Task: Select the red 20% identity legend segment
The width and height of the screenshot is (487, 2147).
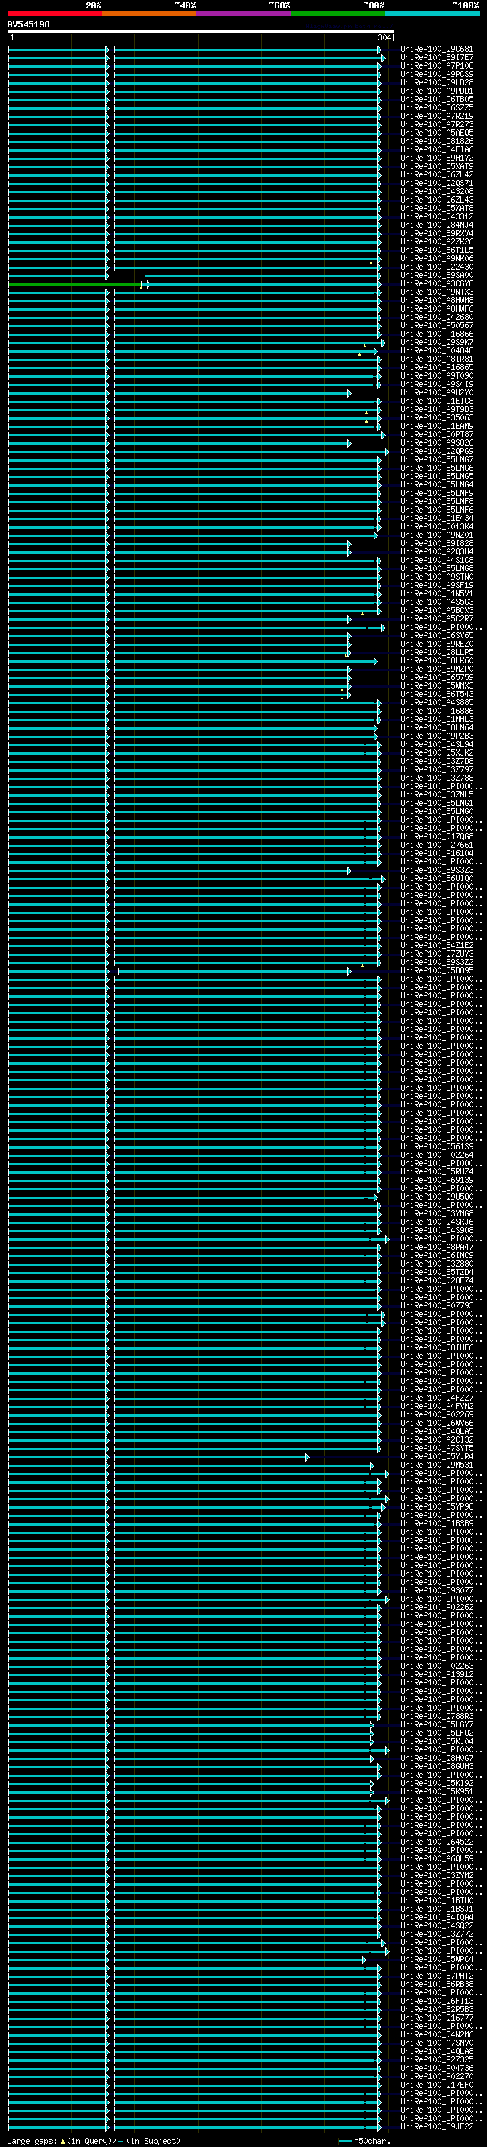Action: (x=55, y=14)
